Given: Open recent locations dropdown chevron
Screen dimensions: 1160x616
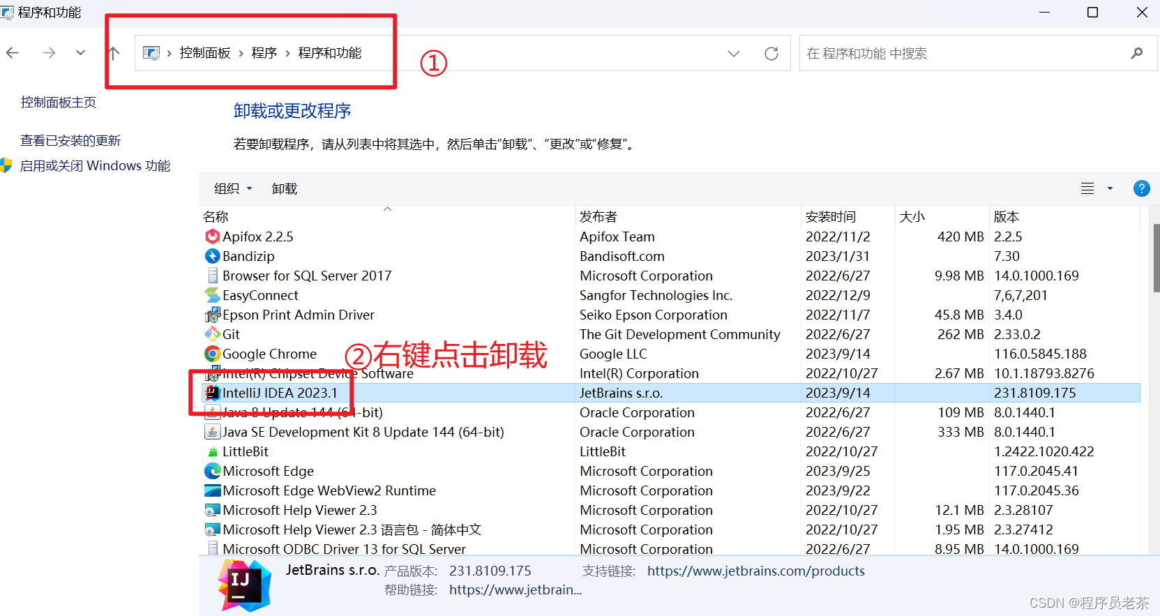Looking at the screenshot, I should 81,53.
